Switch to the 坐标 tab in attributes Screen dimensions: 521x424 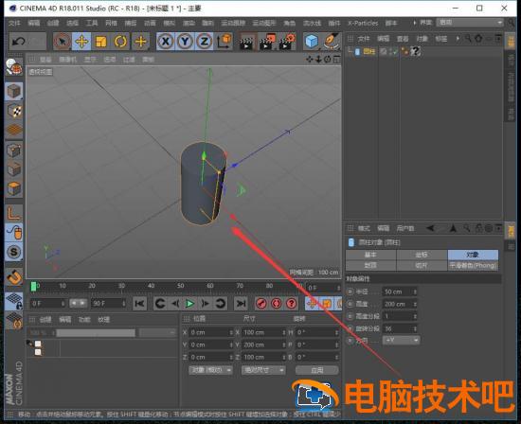click(422, 255)
